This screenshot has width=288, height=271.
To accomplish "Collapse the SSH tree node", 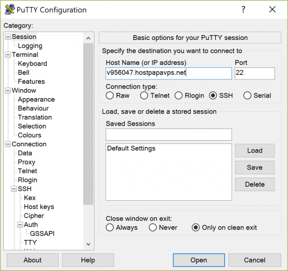I will pyautogui.click(x=14, y=189).
